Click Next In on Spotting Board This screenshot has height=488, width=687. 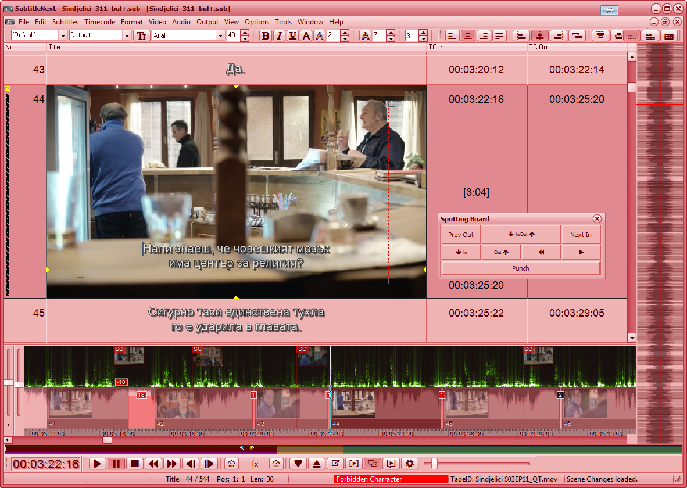click(x=581, y=234)
